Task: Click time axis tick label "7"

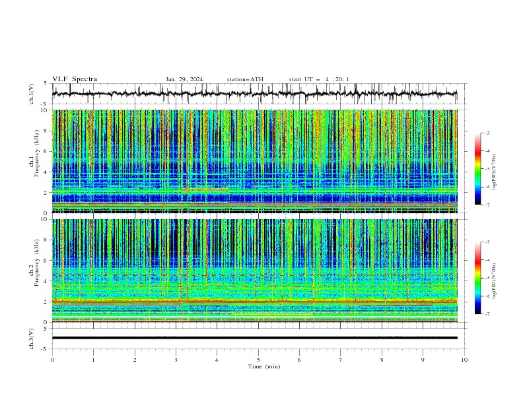Action: (x=341, y=360)
